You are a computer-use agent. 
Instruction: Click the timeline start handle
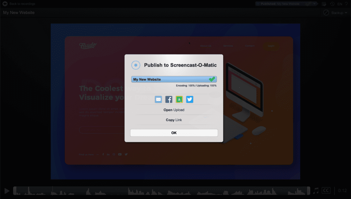coord(15,191)
